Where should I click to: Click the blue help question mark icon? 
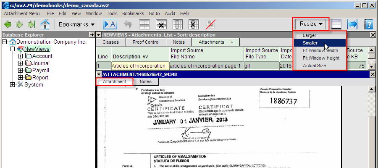pyautogui.click(x=368, y=24)
